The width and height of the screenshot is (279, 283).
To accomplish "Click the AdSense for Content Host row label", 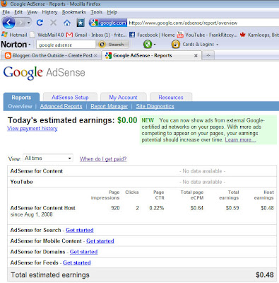I will 43,208.
